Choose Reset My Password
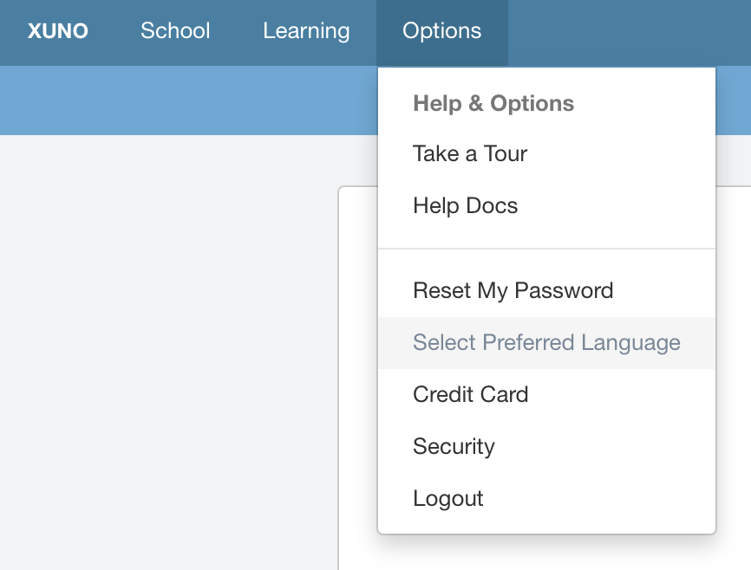 point(513,290)
